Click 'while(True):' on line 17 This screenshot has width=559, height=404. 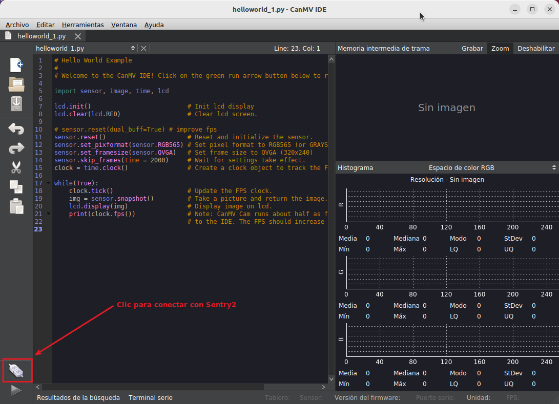pos(76,183)
